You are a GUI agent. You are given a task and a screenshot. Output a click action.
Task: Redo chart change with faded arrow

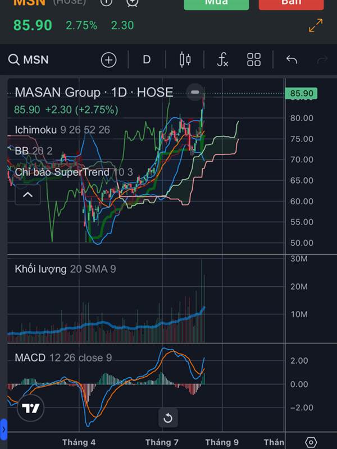click(322, 60)
